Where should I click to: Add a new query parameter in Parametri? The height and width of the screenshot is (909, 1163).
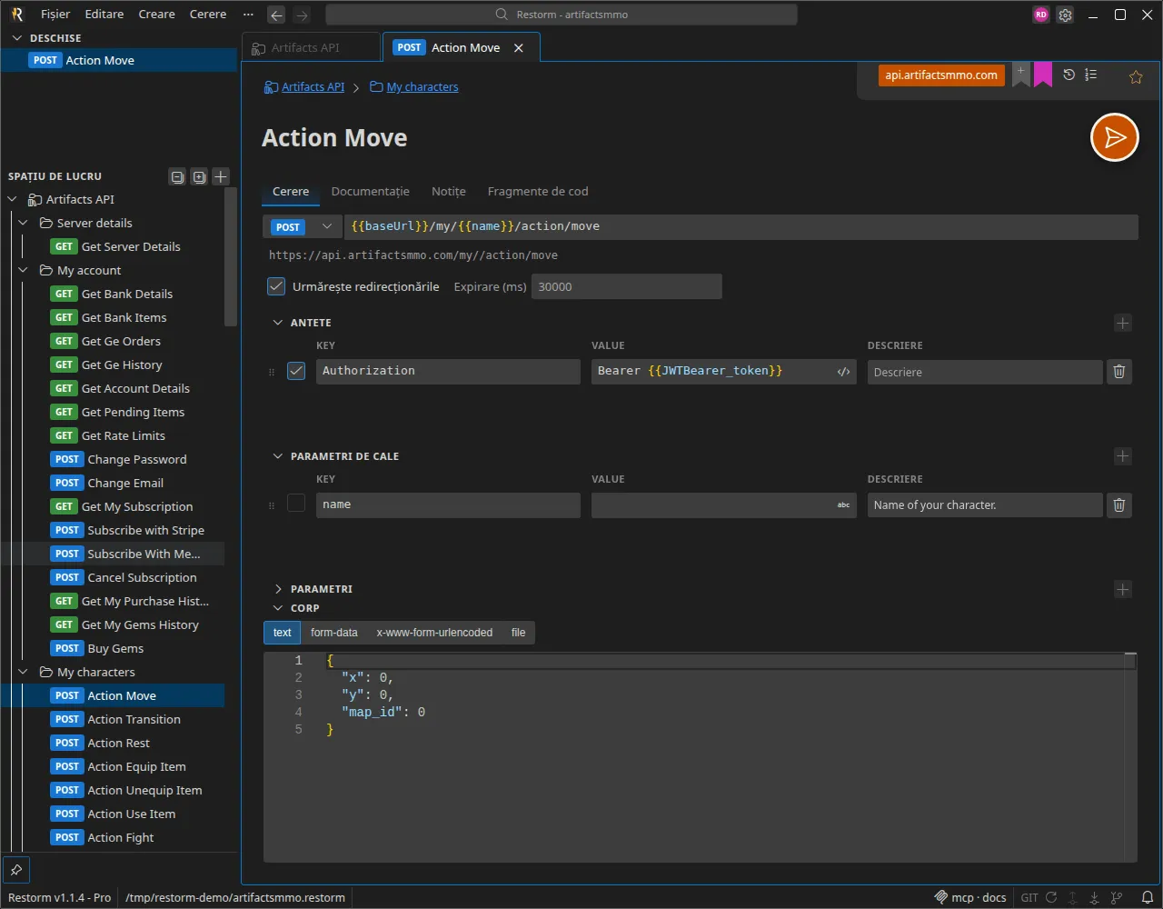(1123, 589)
